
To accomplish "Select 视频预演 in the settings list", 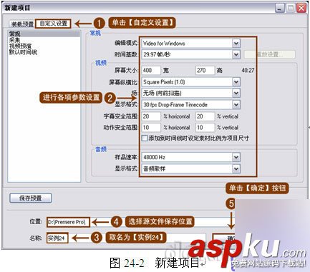I will pyautogui.click(x=20, y=46).
